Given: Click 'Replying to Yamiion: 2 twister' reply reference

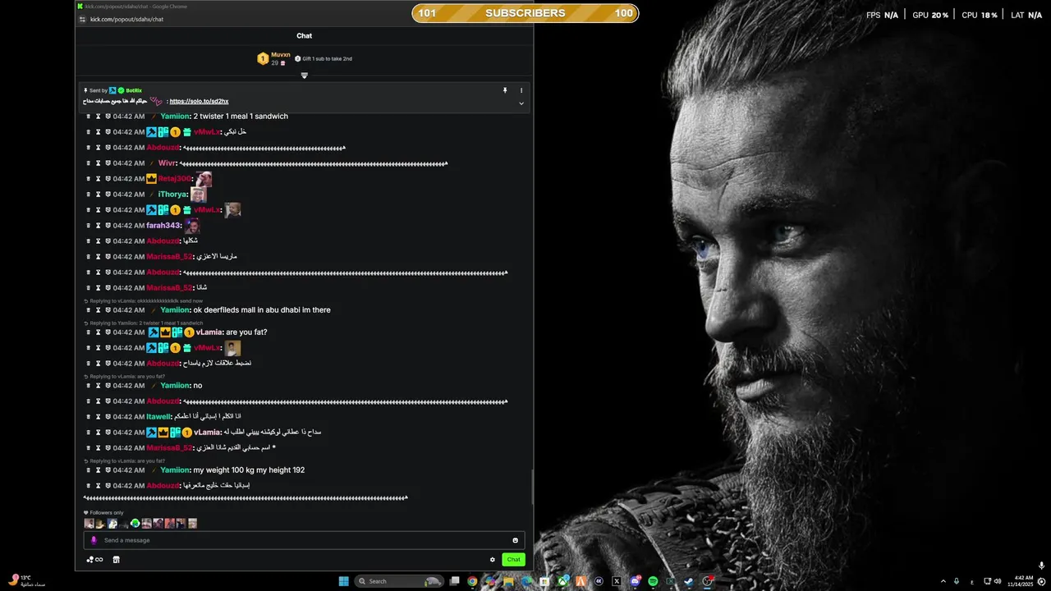Looking at the screenshot, I should 143,323.
